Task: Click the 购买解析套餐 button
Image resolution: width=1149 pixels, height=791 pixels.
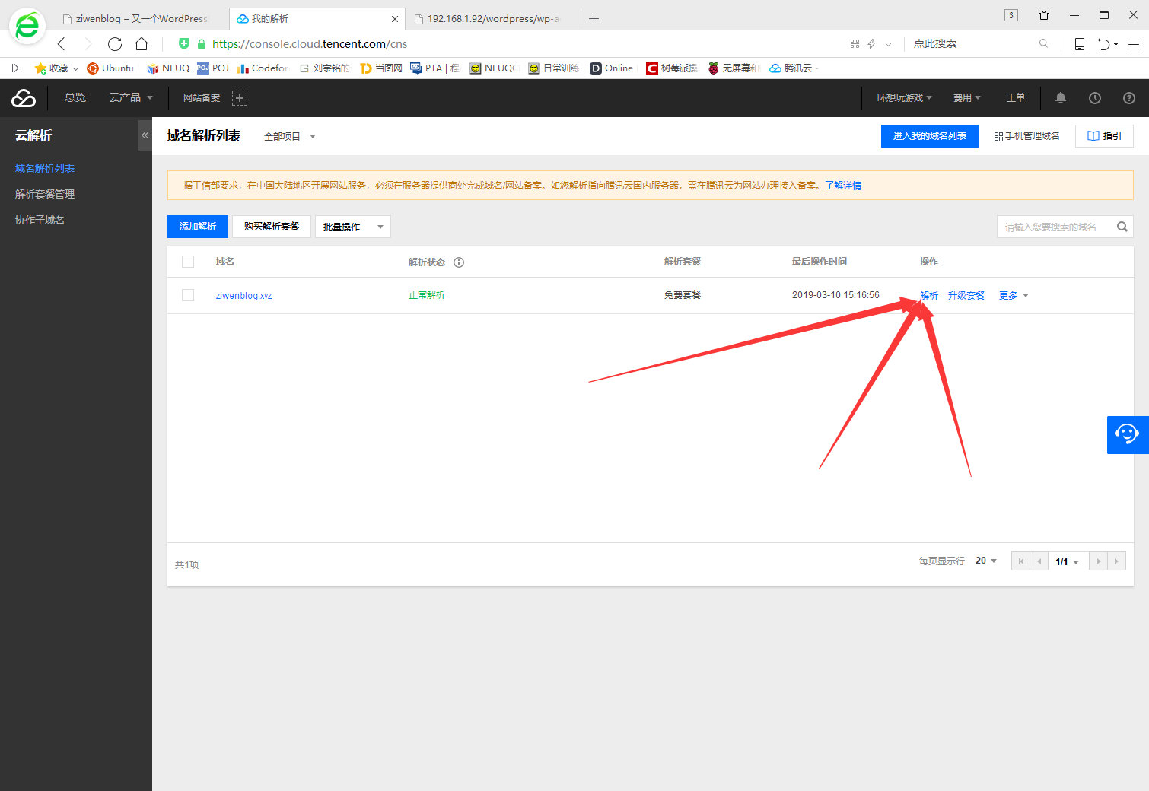Action: 272,227
